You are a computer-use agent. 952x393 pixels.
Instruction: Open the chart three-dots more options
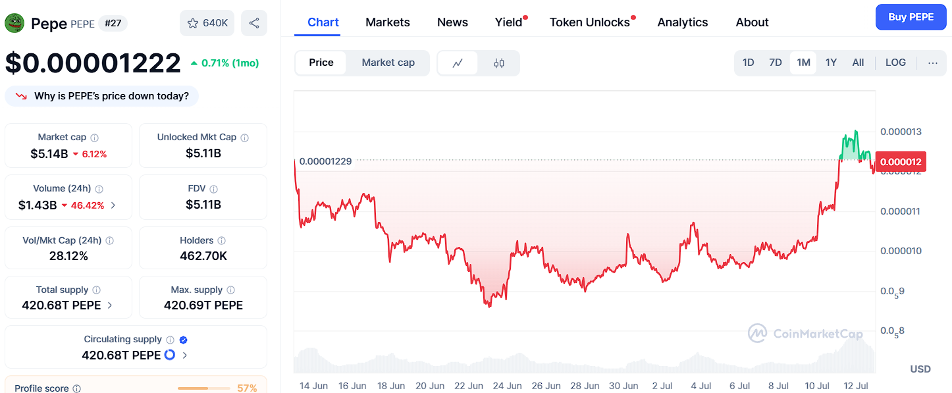[x=933, y=63]
